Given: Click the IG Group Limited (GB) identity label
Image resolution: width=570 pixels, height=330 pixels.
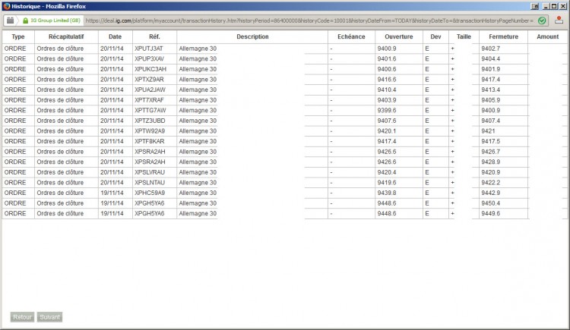Looking at the screenshot, I should point(55,20).
